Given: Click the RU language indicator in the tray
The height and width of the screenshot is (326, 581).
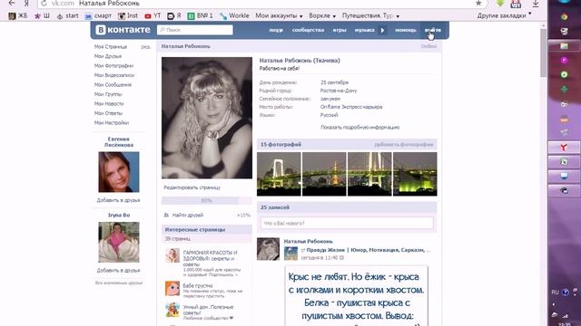Looking at the screenshot, I should pos(555,292).
